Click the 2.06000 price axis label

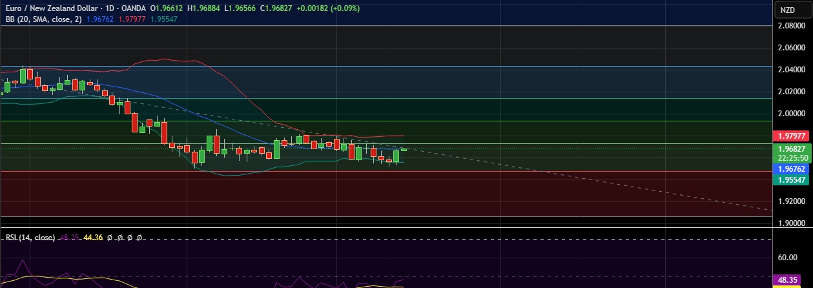pos(791,48)
